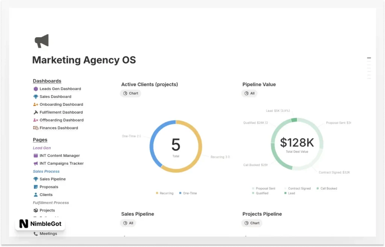Click the Finances Dashboard icon
This screenshot has width=385, height=247.
(36, 128)
